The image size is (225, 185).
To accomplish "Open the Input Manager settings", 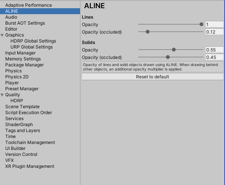I will tap(21, 53).
